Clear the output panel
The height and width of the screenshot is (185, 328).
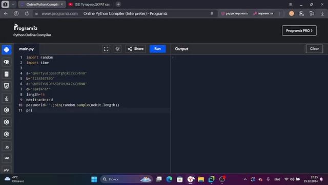point(314,49)
